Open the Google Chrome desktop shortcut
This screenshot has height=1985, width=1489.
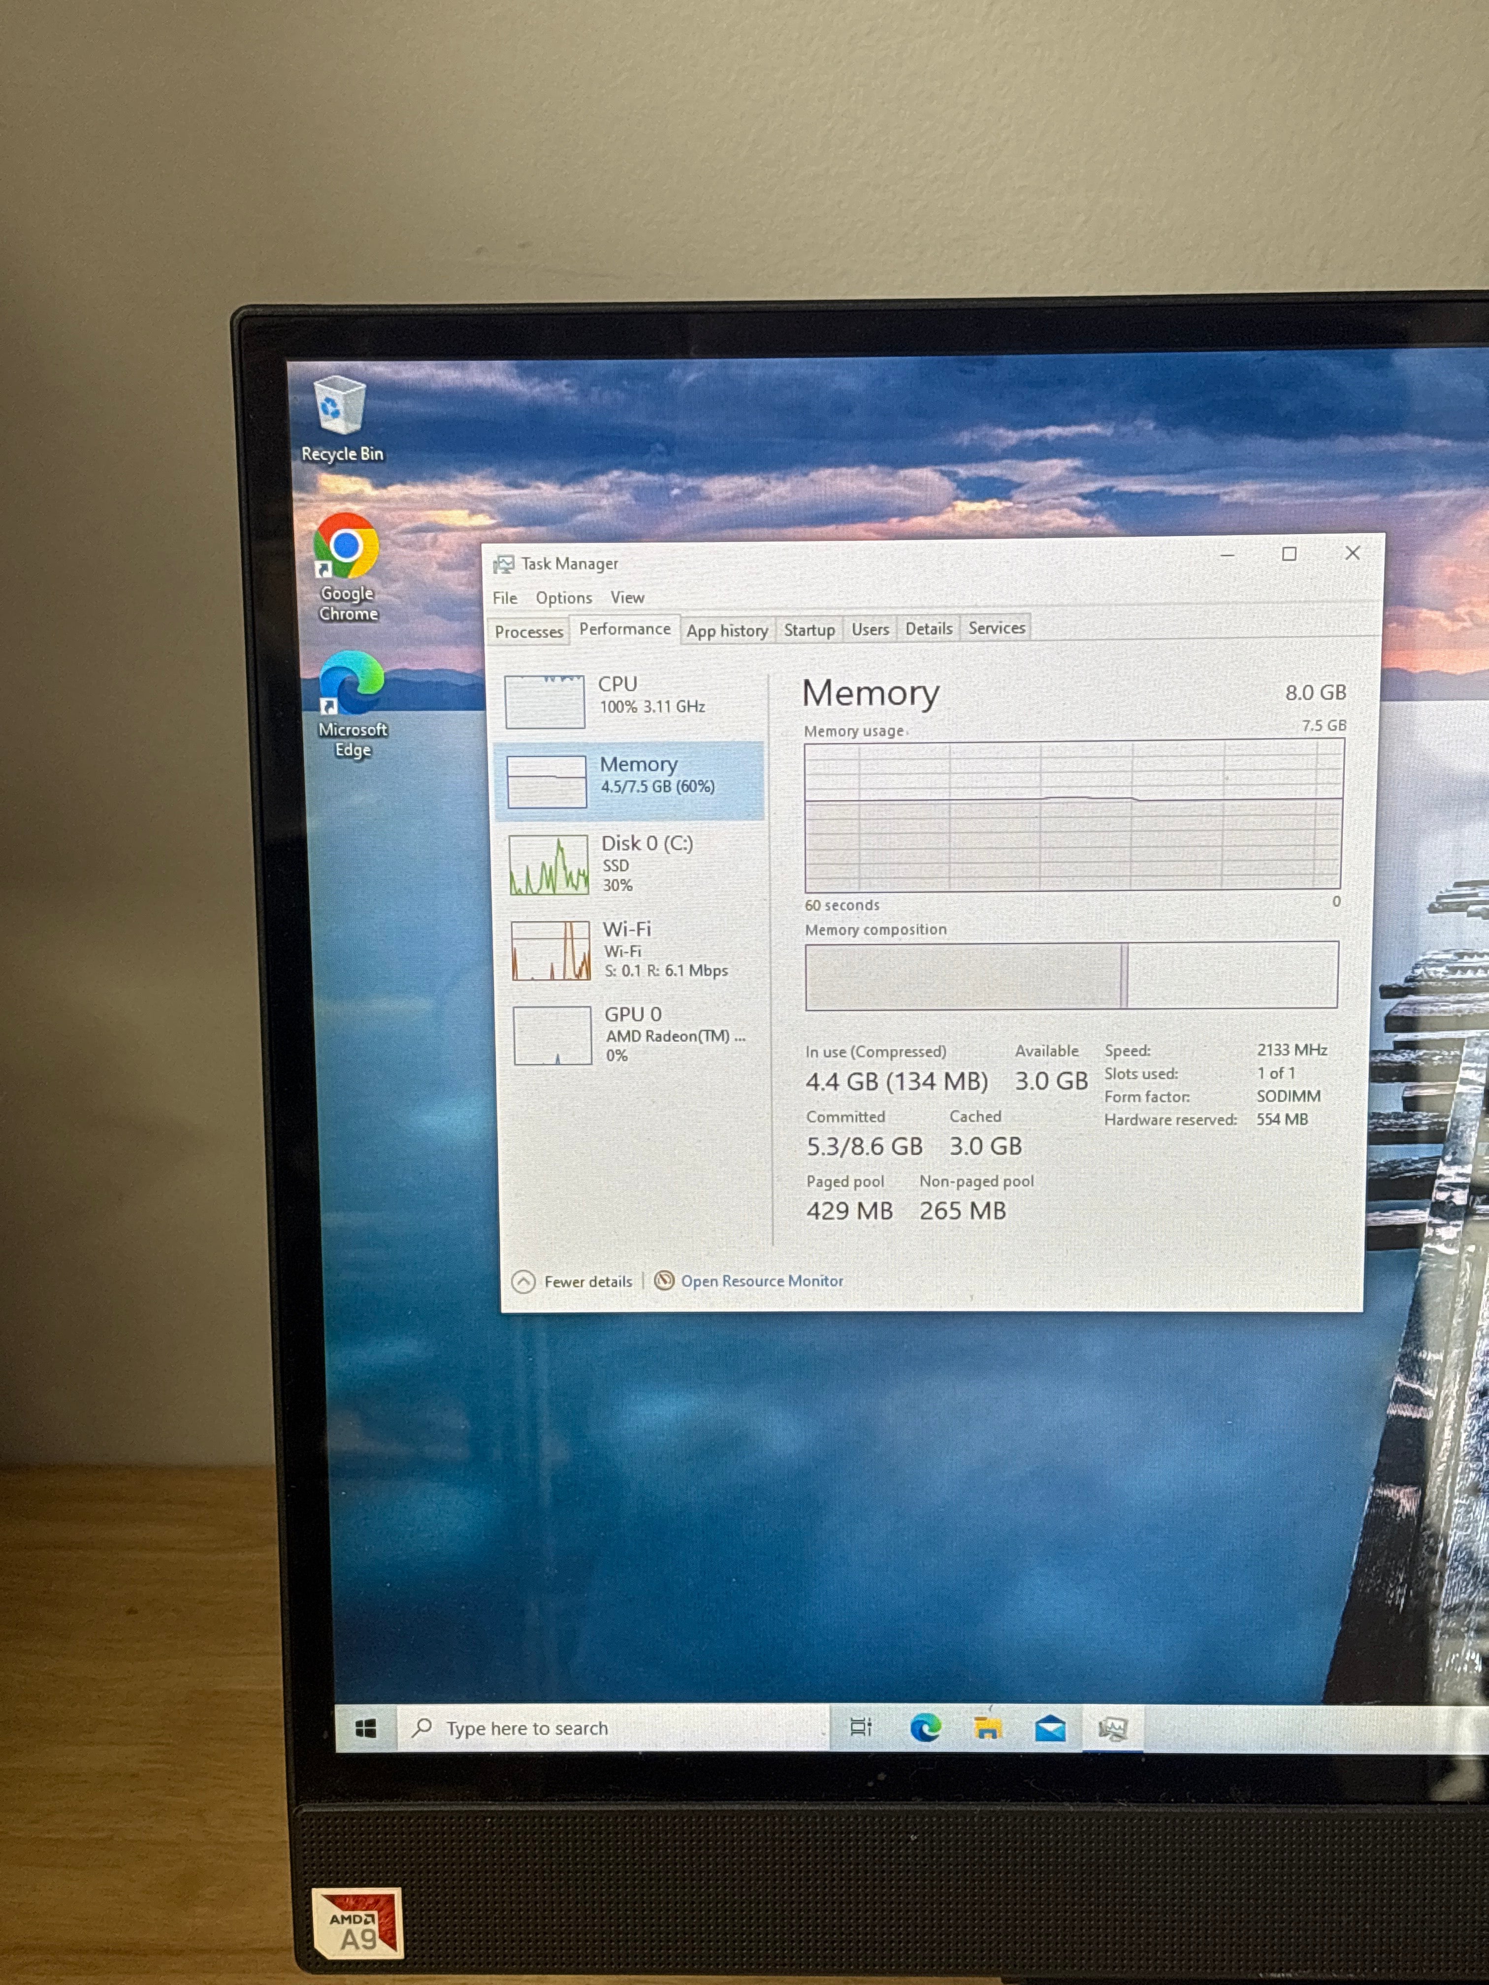tap(347, 566)
